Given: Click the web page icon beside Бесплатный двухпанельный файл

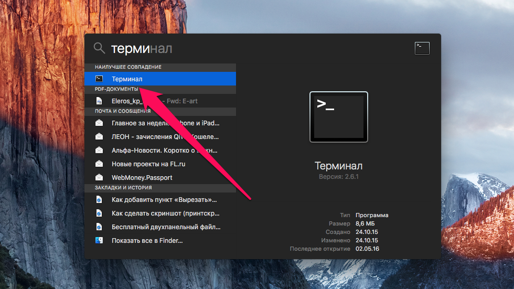Looking at the screenshot, I should tap(99, 227).
